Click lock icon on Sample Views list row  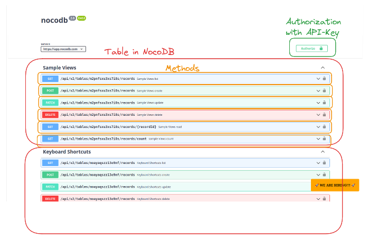click(324, 78)
